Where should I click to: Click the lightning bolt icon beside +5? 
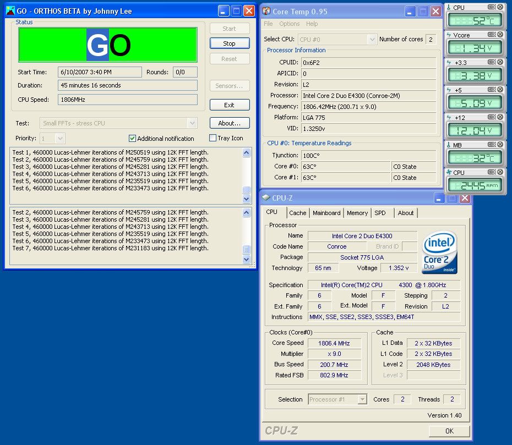449,90
